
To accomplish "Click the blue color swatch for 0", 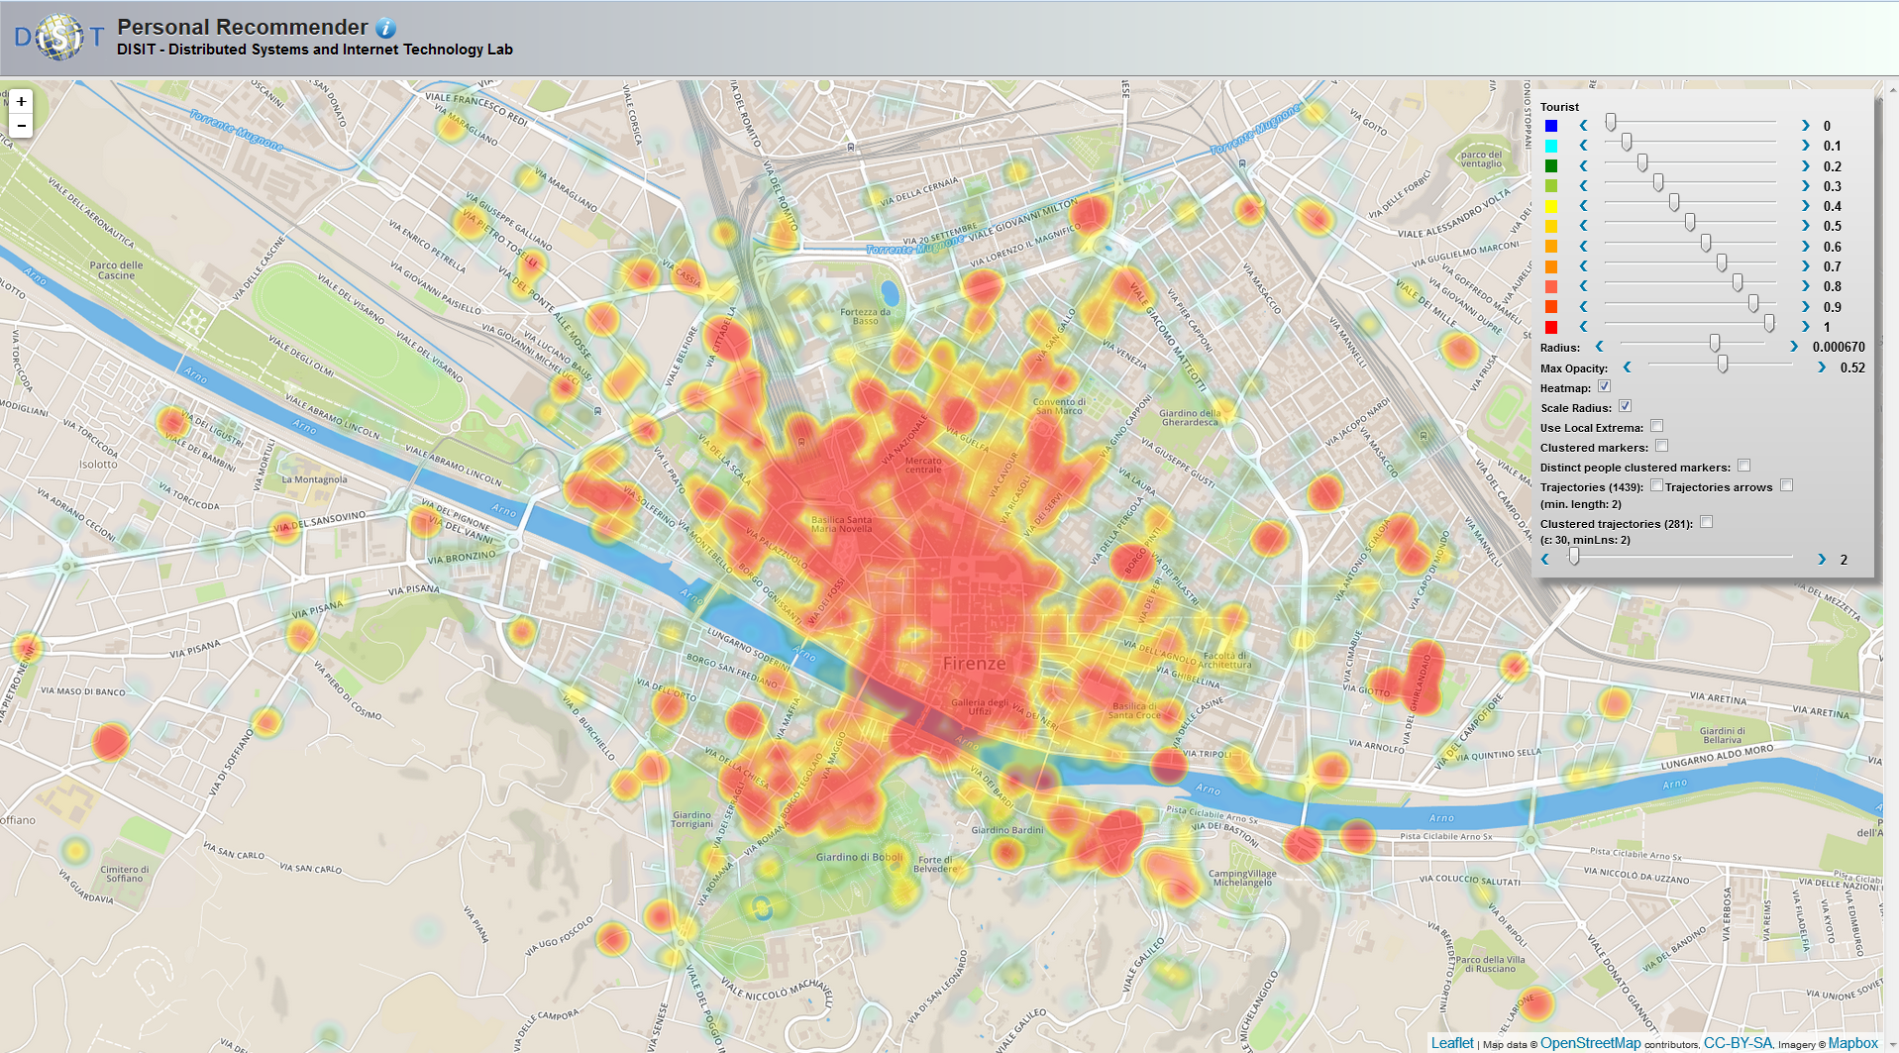I will click(x=1551, y=126).
